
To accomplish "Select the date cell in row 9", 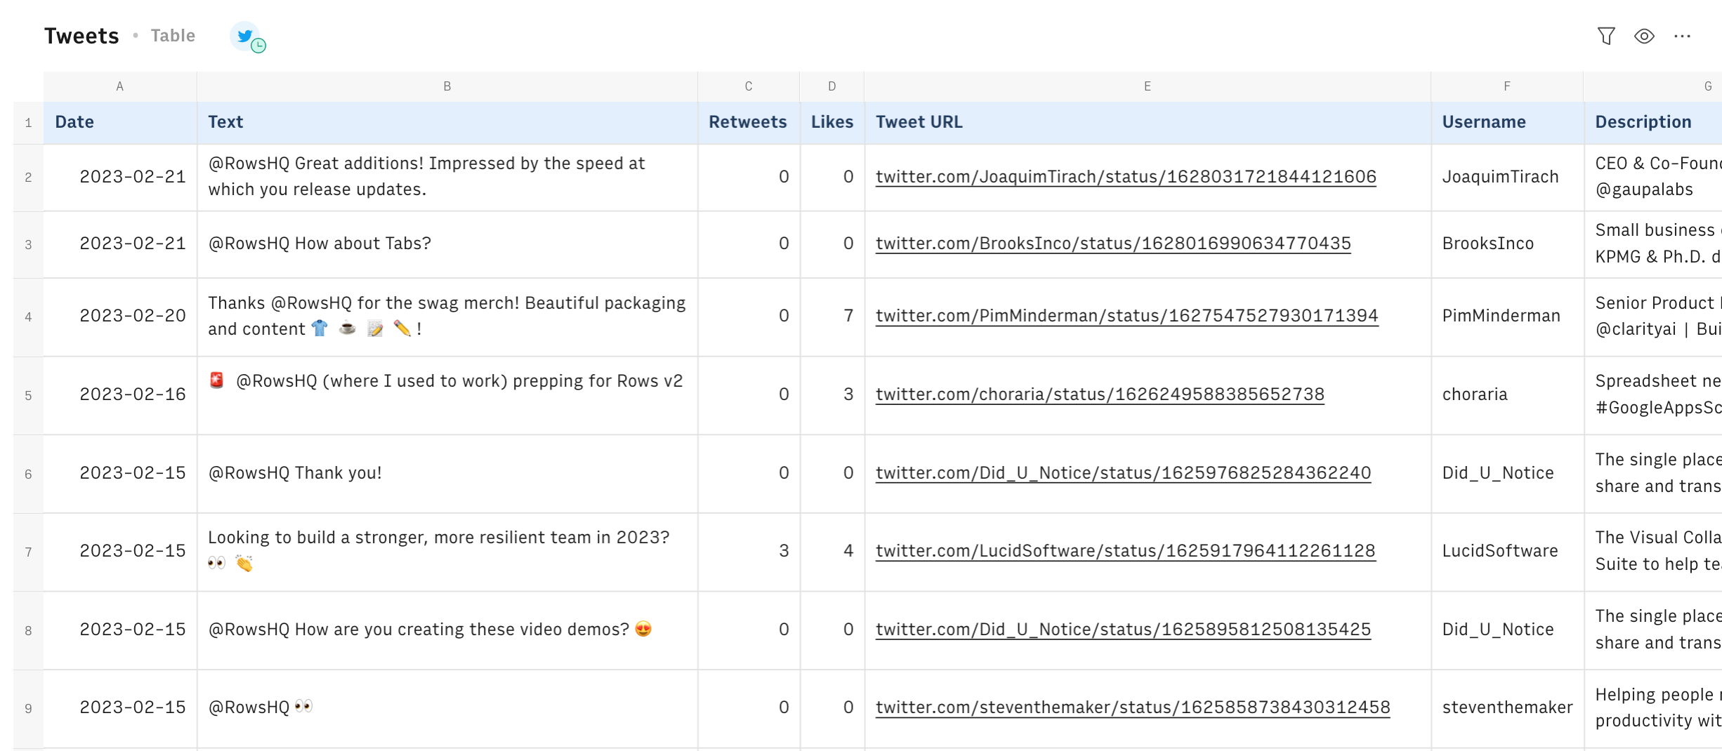I will click(x=120, y=709).
